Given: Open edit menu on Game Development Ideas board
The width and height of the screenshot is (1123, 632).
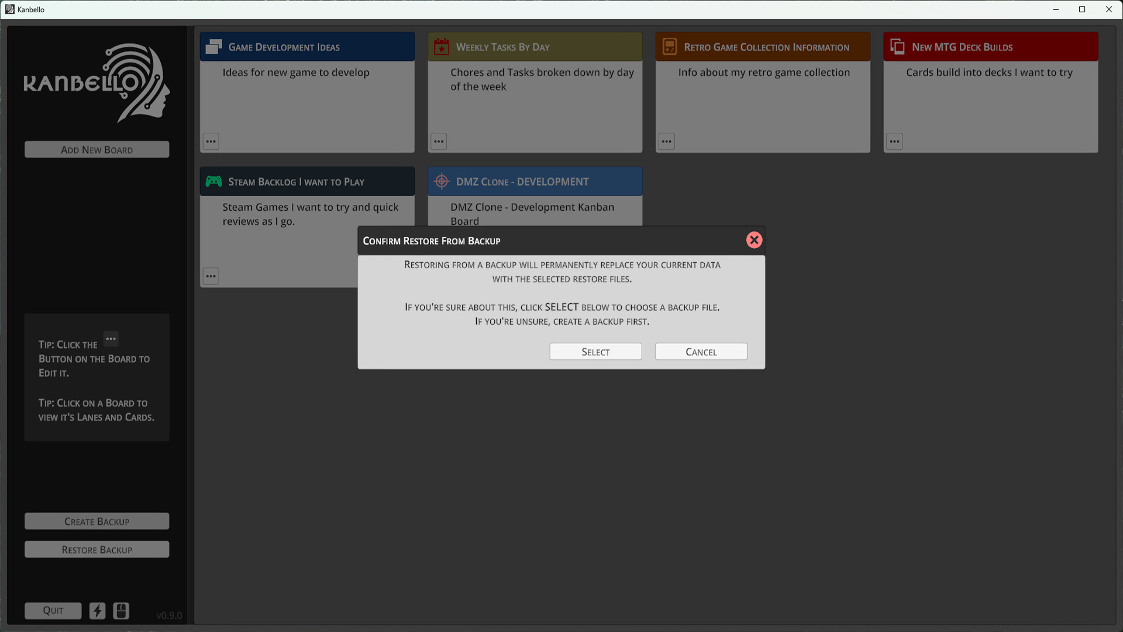Looking at the screenshot, I should 211,141.
